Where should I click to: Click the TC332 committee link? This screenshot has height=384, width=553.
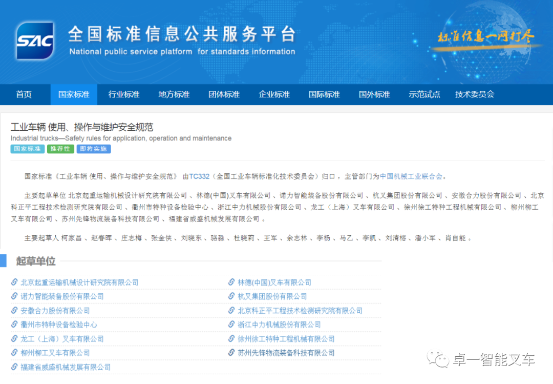pyautogui.click(x=199, y=176)
